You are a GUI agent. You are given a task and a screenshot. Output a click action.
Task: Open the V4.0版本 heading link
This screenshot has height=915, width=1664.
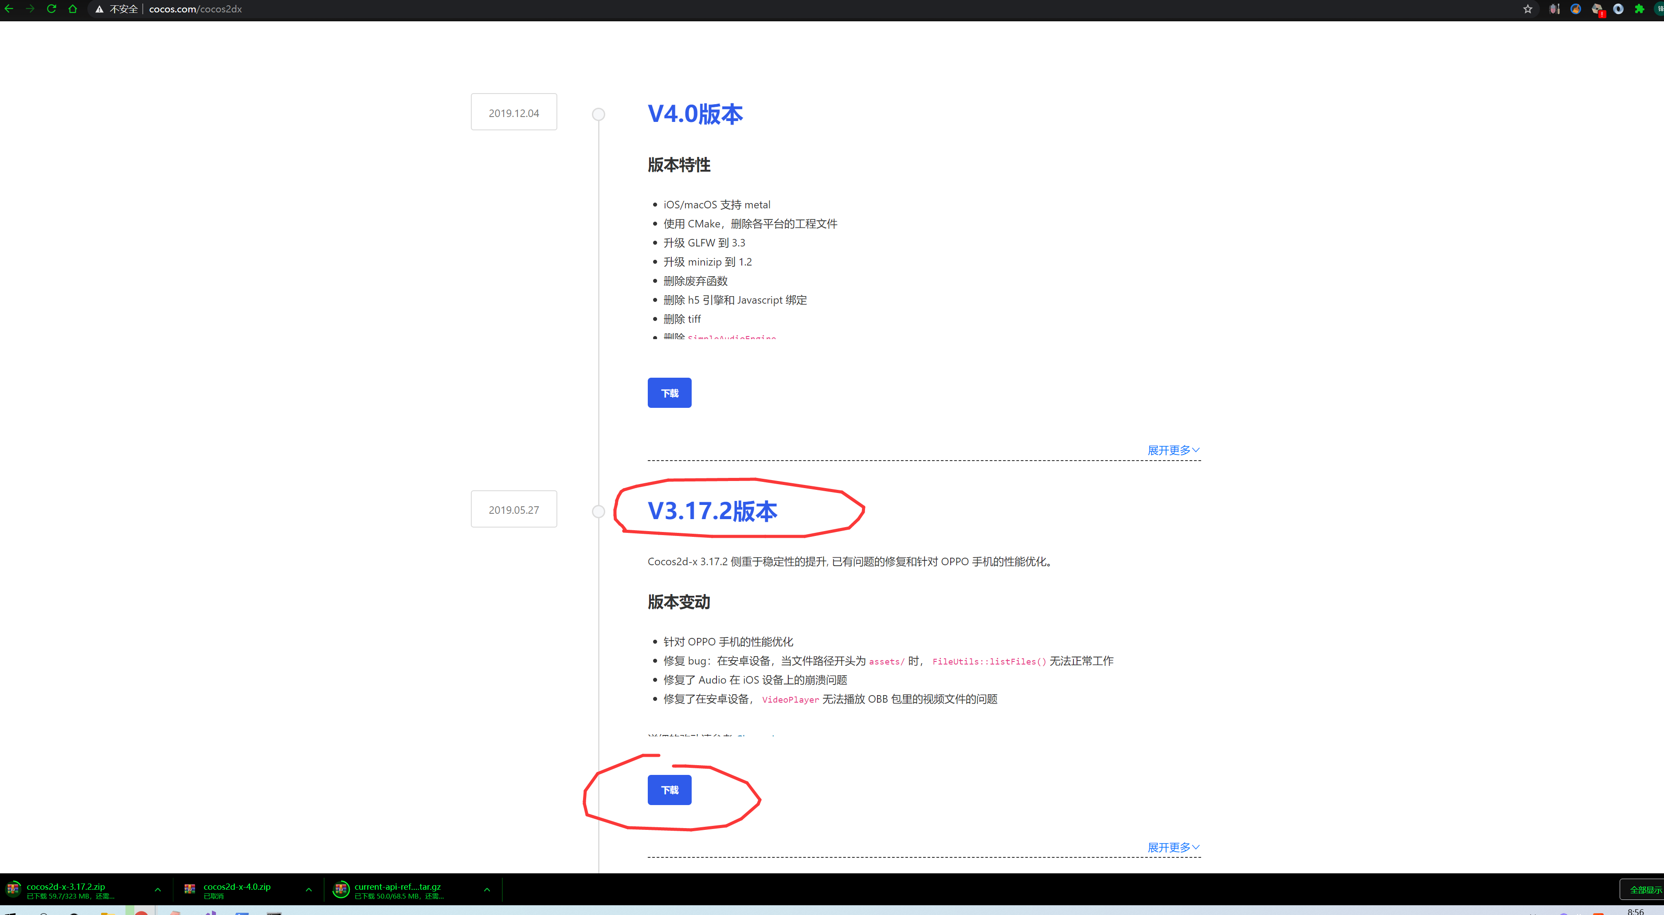(x=695, y=113)
